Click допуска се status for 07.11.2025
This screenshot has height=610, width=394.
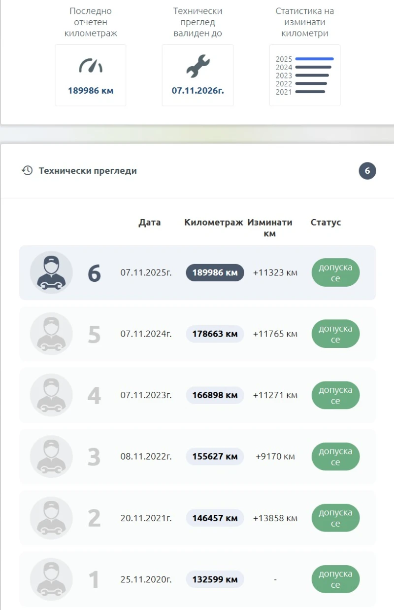click(335, 272)
